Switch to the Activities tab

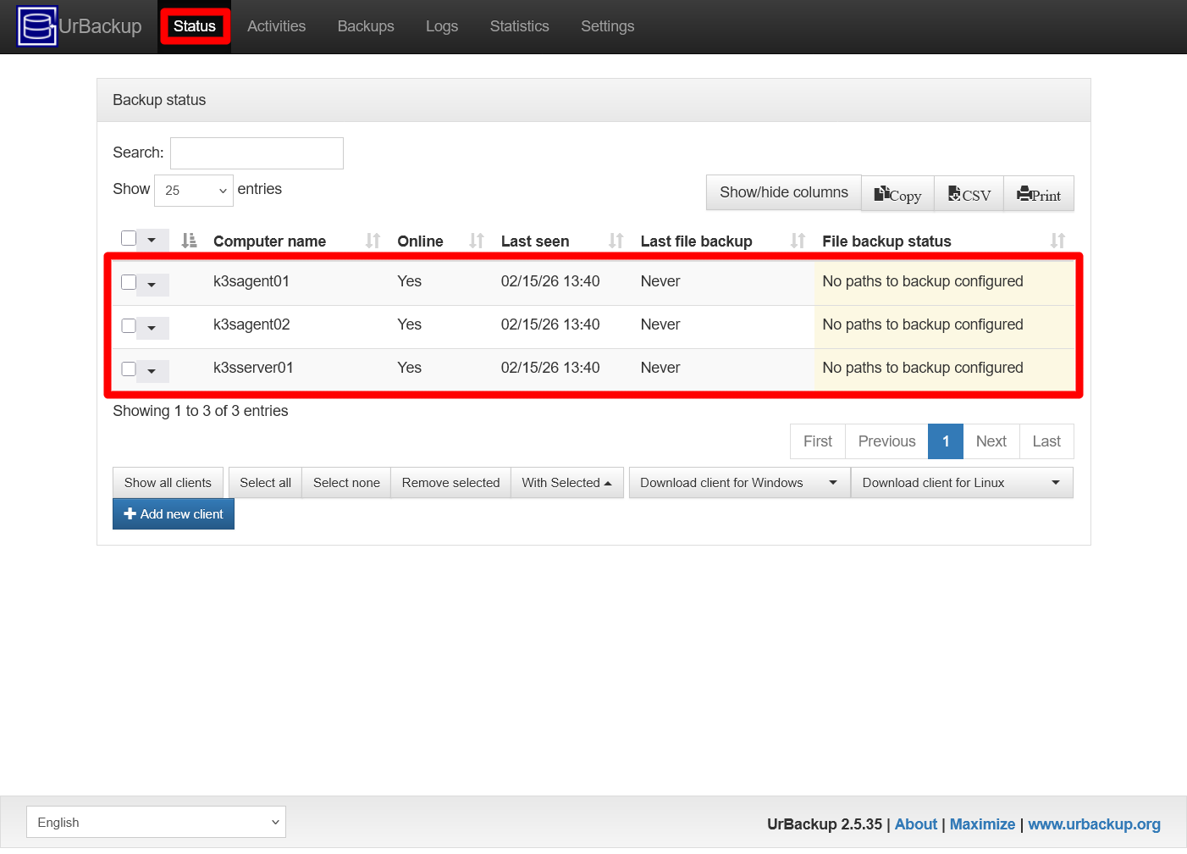coord(276,26)
